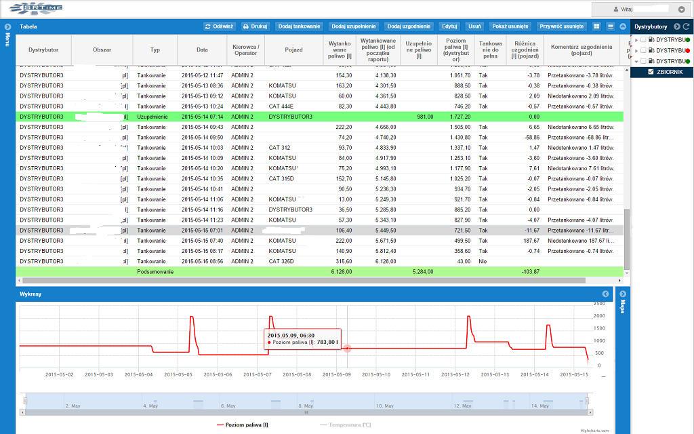Open the Mapa vertical sidebar tab
Viewport: 694px width, 434px height.
pos(623,307)
